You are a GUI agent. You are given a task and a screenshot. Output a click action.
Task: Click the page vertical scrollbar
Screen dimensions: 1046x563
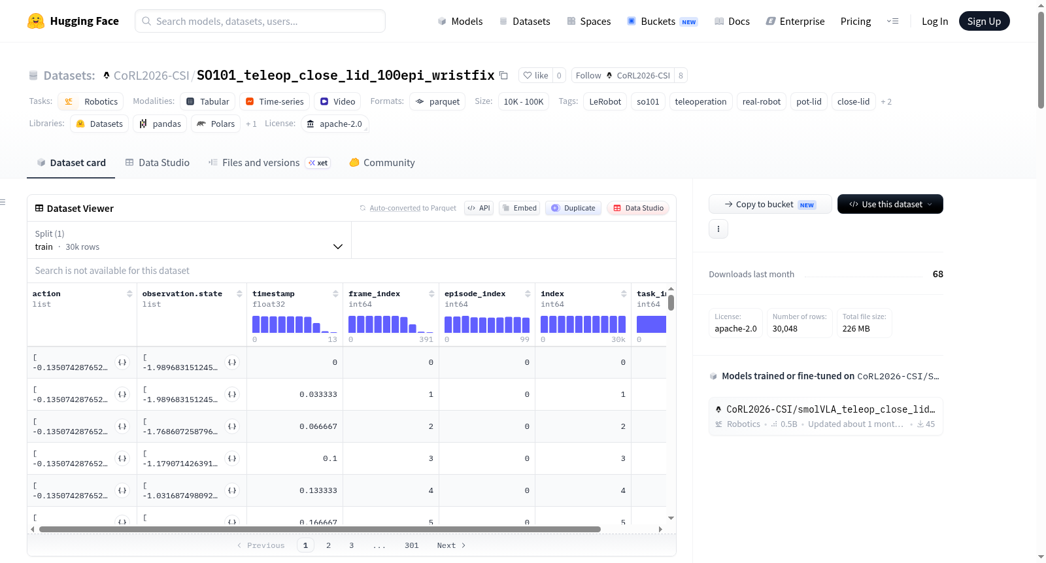pos(1041,60)
